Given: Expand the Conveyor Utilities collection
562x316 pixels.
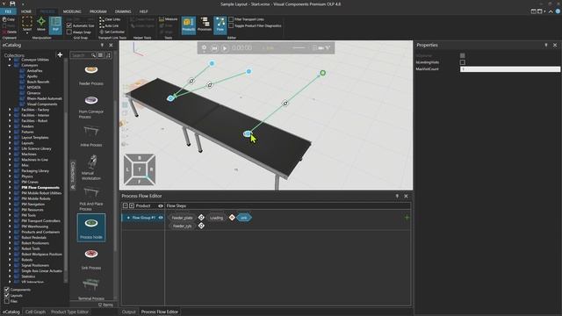Looking at the screenshot, I should click(x=10, y=60).
